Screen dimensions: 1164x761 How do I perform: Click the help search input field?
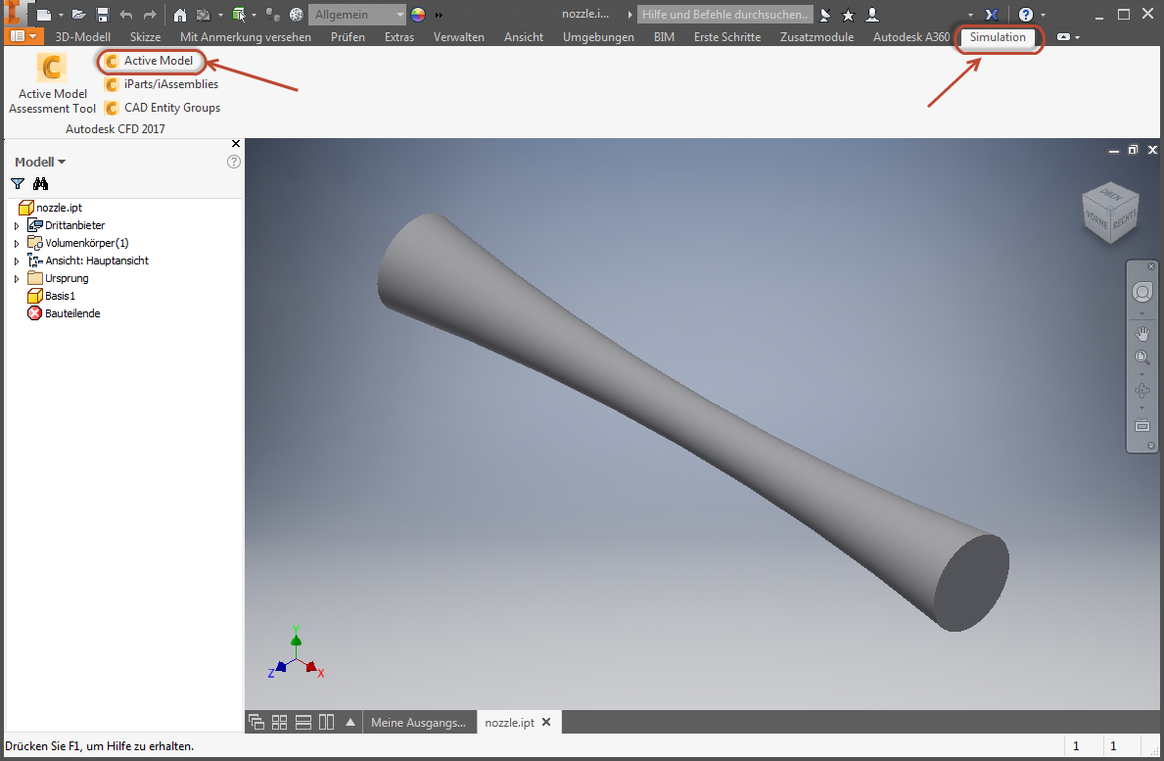point(724,14)
